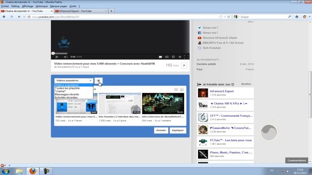This screenshot has width=312, height=175.
Task: Play the channel trailer video
Action: (x=57, y=57)
